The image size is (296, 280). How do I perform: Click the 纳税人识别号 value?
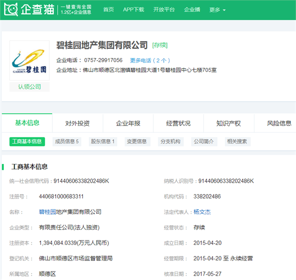226,181
